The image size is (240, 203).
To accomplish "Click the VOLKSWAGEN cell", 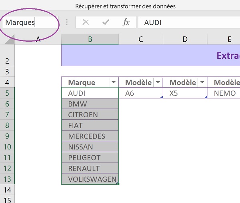I will tap(90, 179).
